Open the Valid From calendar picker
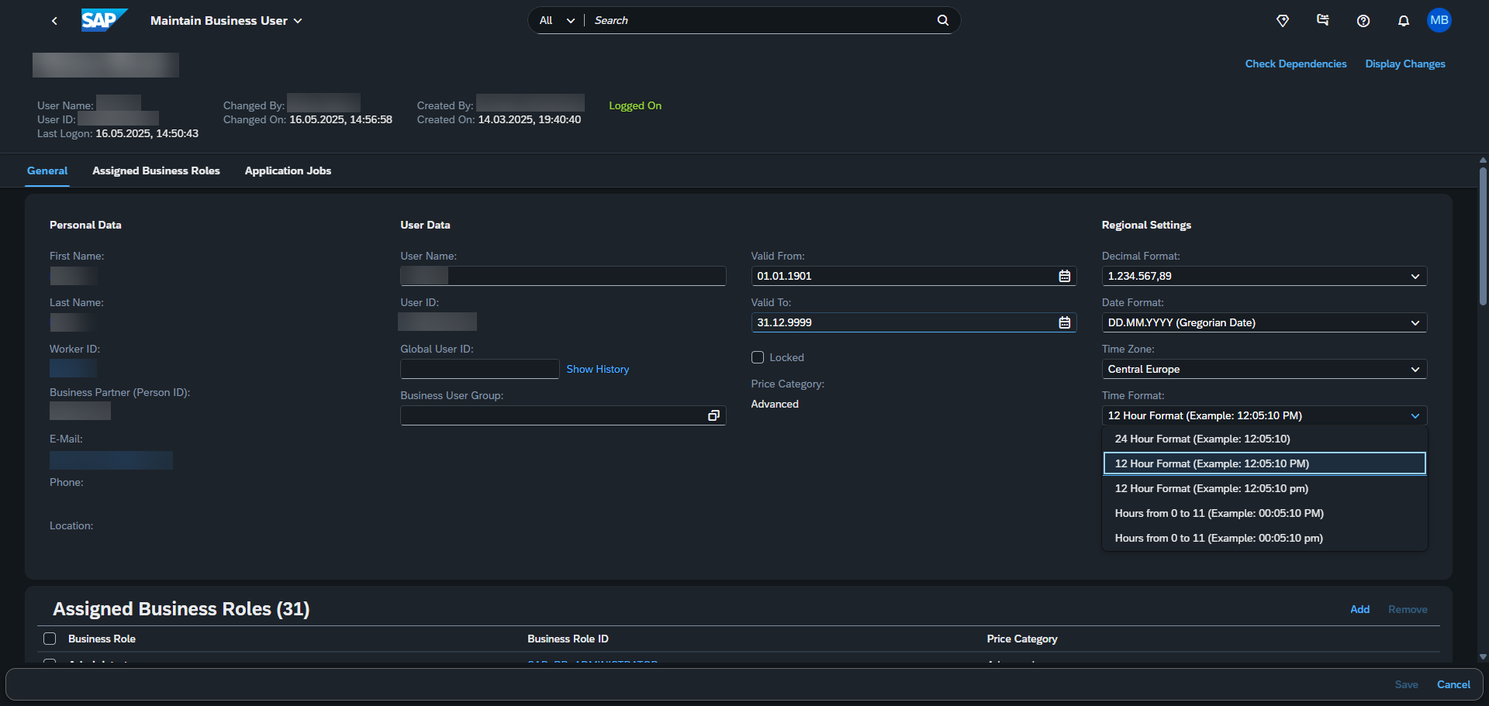 click(1065, 276)
